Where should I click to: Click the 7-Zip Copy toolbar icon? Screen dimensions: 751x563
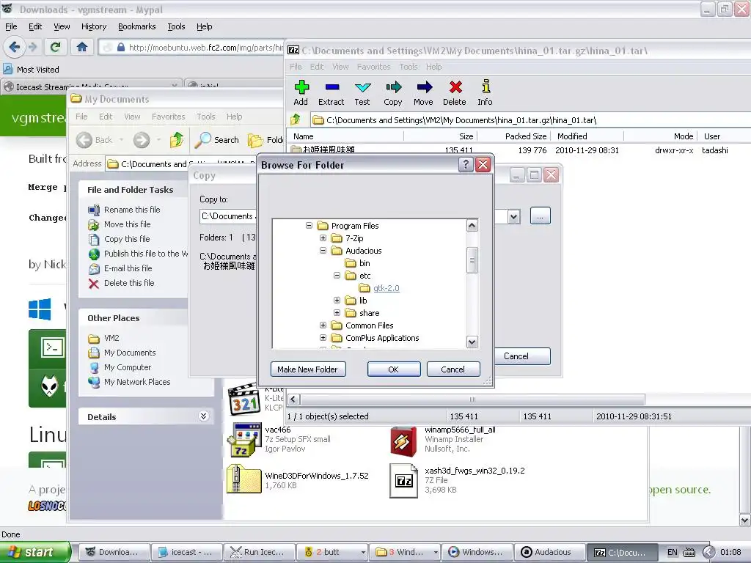click(393, 88)
